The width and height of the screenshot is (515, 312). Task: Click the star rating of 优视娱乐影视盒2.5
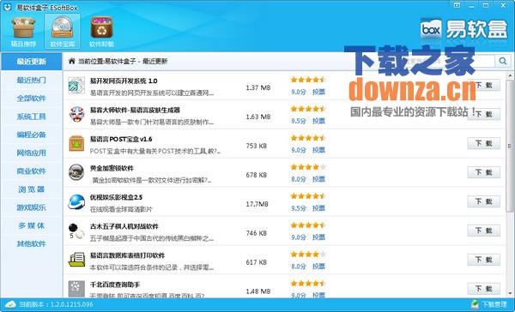point(308,196)
